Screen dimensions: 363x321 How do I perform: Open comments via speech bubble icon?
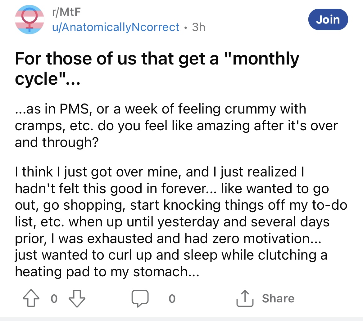140,299
